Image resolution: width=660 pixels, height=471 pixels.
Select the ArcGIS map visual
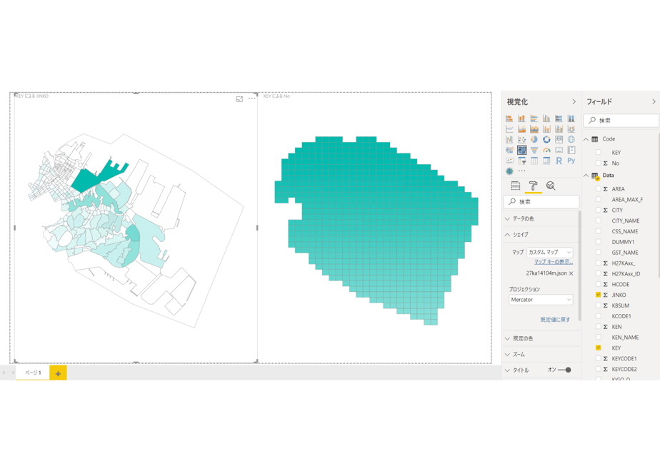(x=509, y=171)
